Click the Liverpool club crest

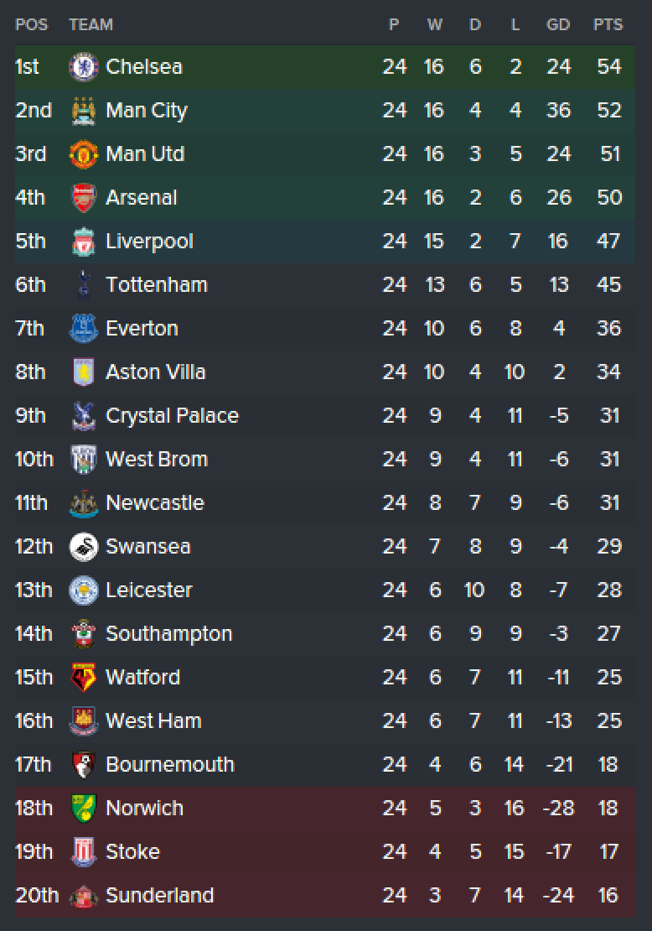[84, 241]
